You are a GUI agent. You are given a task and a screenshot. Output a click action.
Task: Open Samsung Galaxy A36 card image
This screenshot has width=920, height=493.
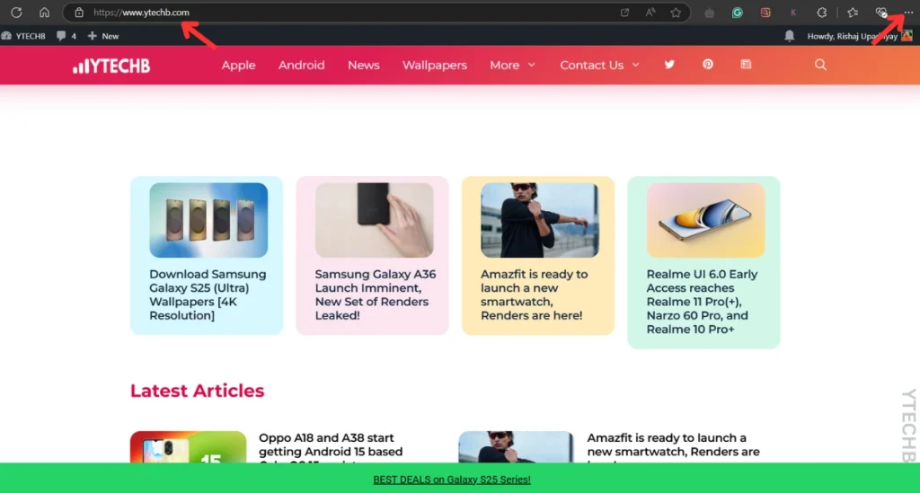click(375, 220)
